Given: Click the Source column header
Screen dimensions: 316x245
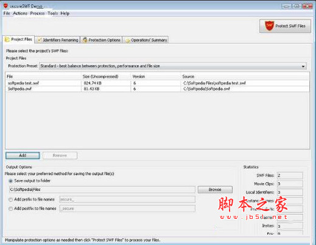Looking at the screenshot, I should (x=245, y=77).
